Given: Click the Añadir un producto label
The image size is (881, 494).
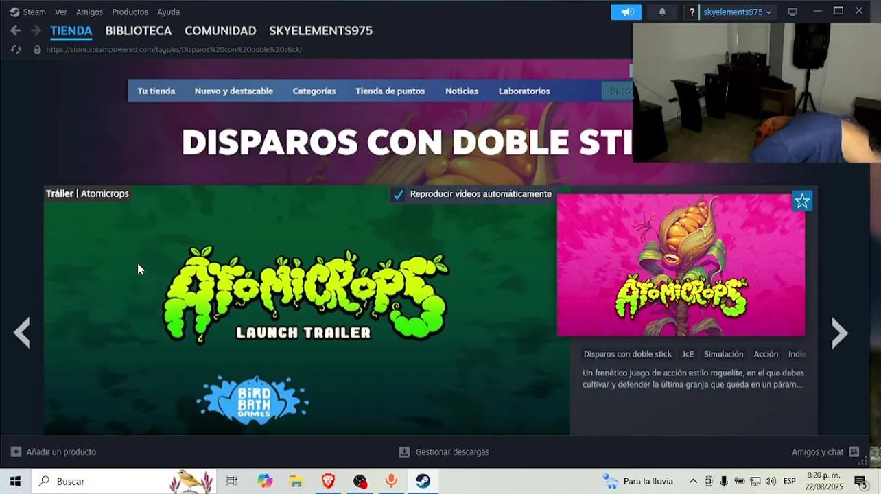Looking at the screenshot, I should pyautogui.click(x=61, y=451).
